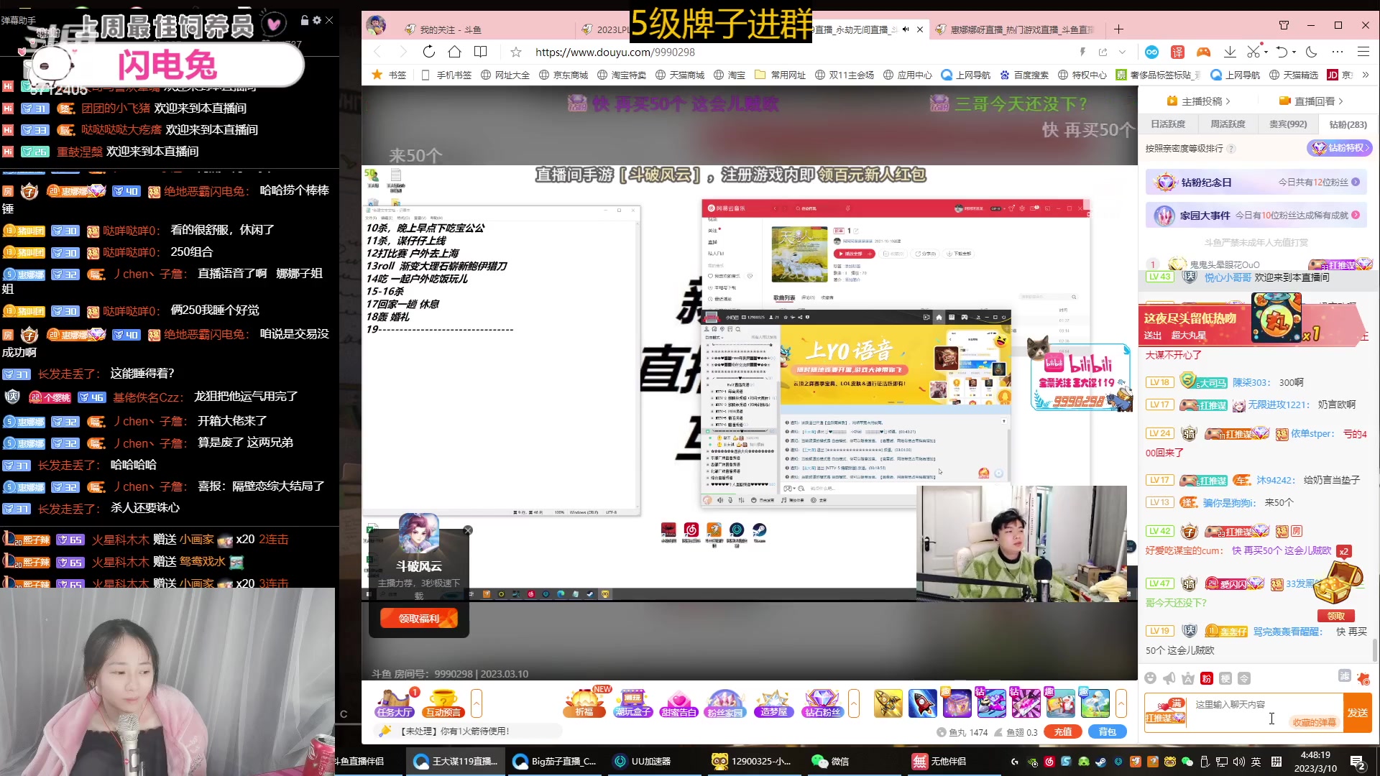This screenshot has width=1380, height=776.
Task: Open the 粉丝家园 fans home icon
Action: click(725, 703)
